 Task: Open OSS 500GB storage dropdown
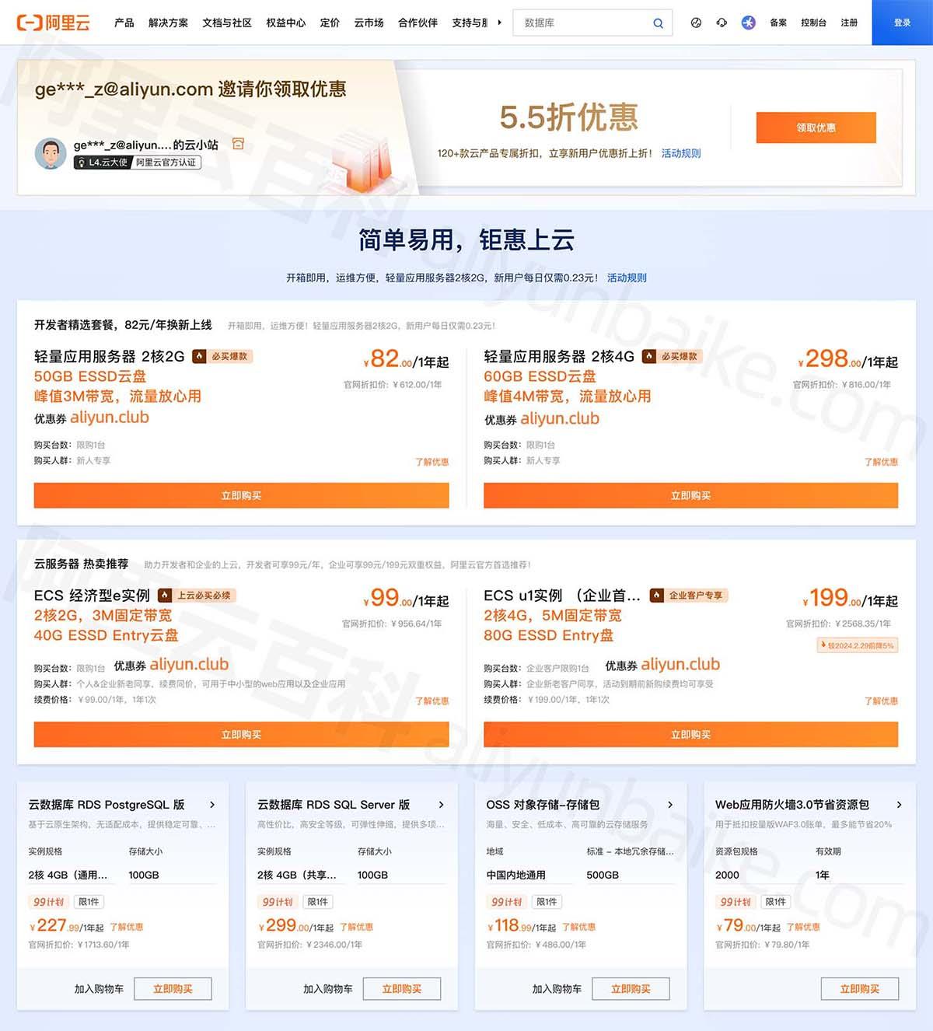631,875
